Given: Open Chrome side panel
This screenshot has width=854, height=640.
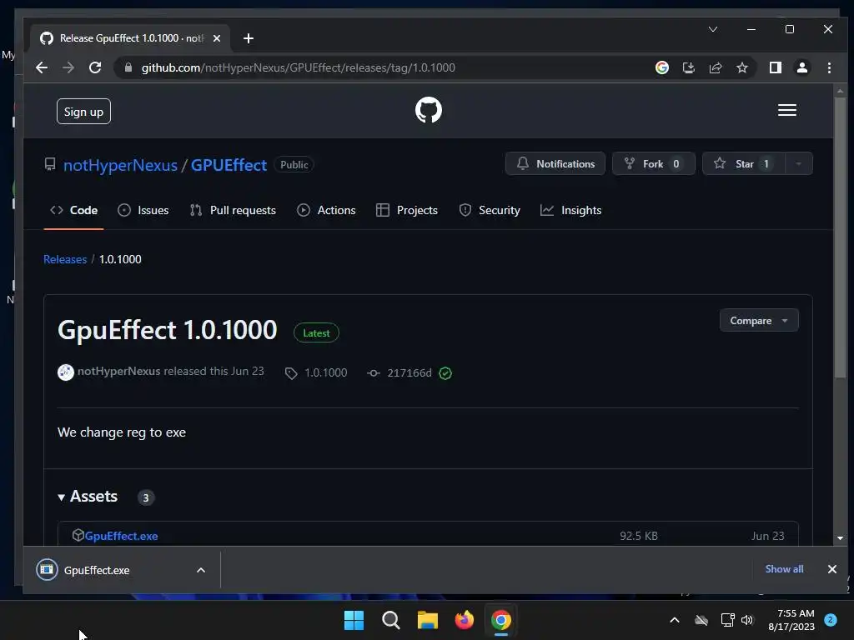Looking at the screenshot, I should [x=775, y=67].
